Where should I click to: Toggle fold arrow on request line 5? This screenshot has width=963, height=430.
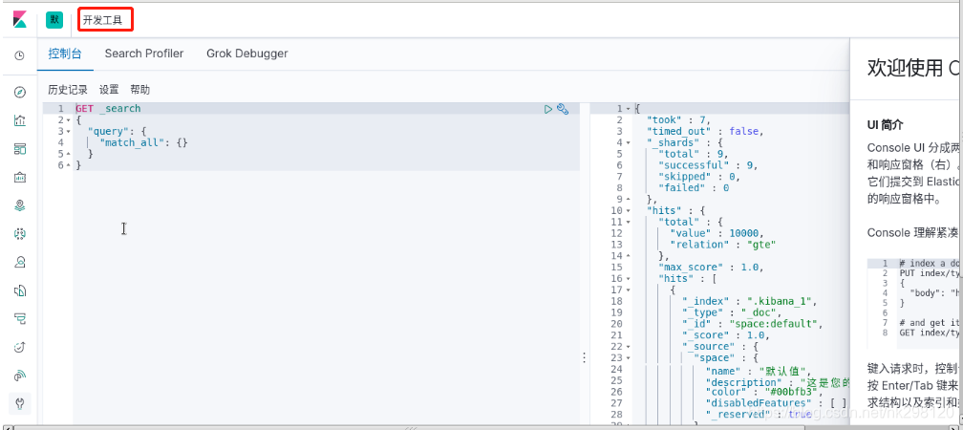[68, 154]
